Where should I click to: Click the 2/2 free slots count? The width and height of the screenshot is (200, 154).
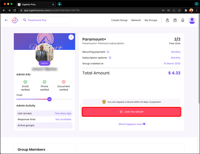[177, 39]
